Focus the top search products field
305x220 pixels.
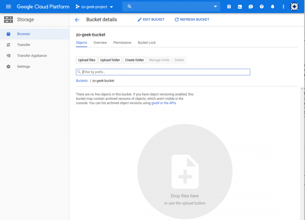click(x=171, y=7)
